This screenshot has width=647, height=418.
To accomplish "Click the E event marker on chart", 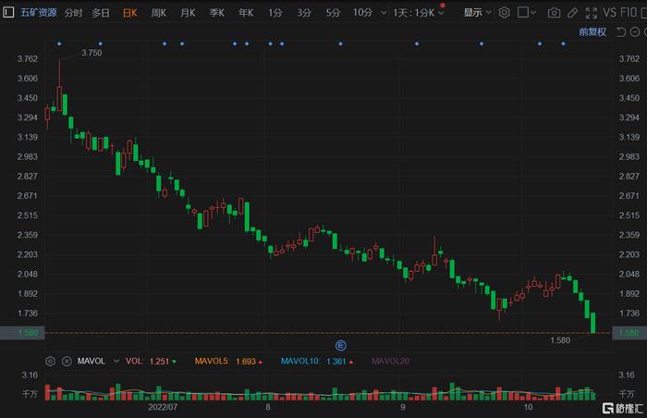I will point(339,345).
